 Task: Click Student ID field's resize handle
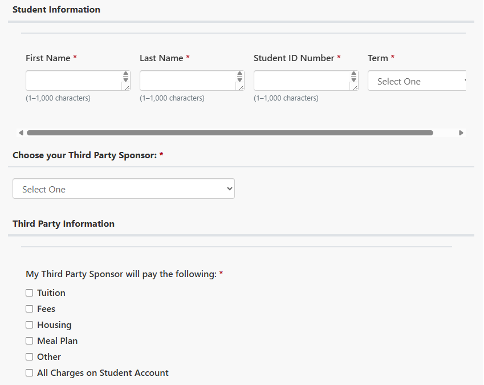(x=355, y=87)
